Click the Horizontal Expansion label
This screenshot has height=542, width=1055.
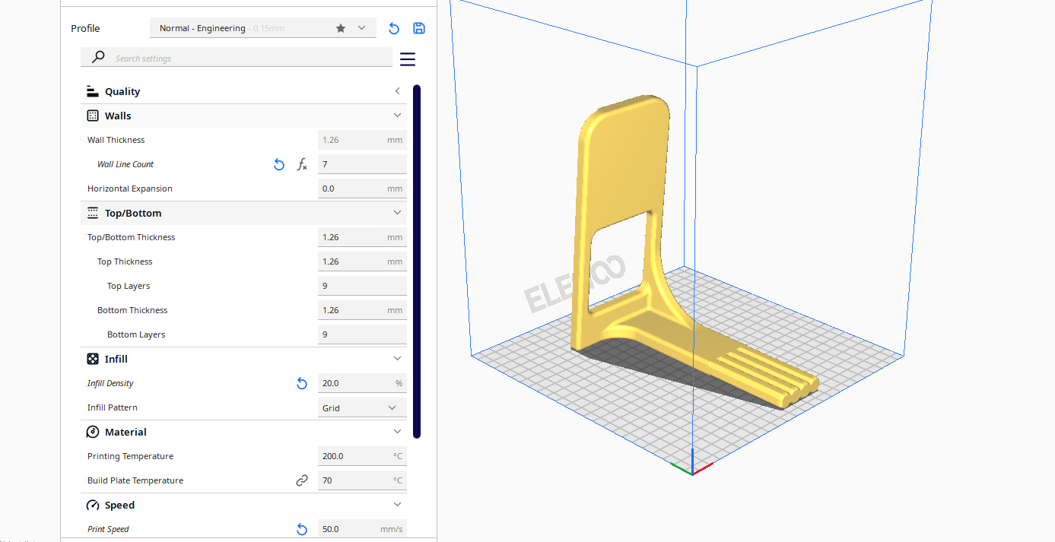[x=130, y=189]
